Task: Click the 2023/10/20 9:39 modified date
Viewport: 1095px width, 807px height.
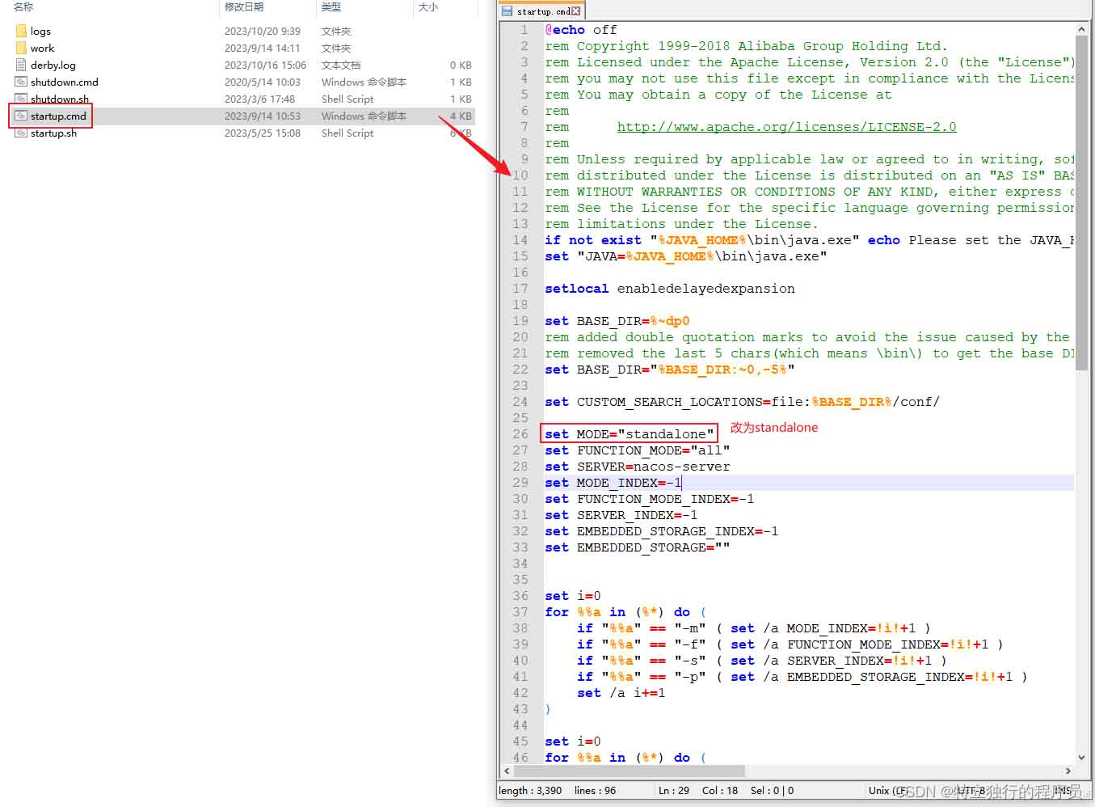Action: coord(263,31)
